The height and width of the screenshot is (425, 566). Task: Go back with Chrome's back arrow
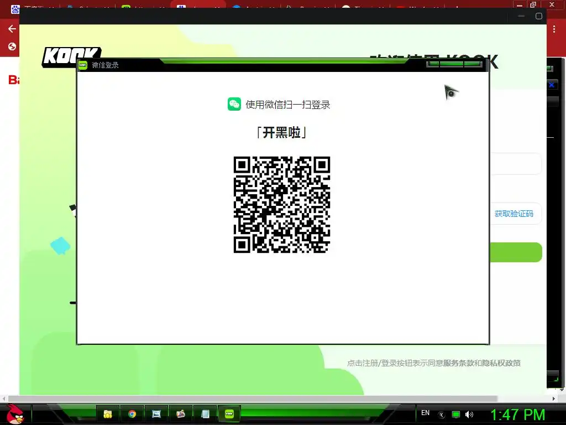click(x=12, y=29)
